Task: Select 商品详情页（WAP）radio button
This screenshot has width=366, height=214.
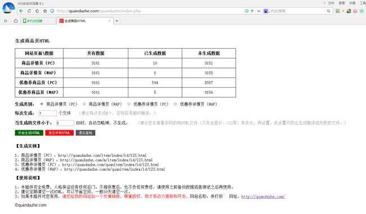Action: click(84, 104)
